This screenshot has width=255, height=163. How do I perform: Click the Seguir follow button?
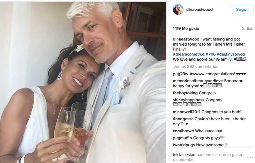coord(242,10)
